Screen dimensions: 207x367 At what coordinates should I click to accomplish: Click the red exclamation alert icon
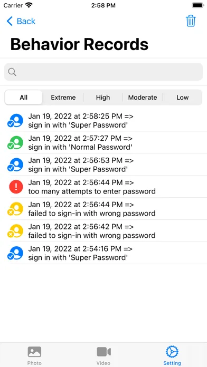coord(16,187)
